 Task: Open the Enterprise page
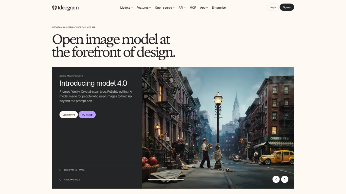(219, 8)
